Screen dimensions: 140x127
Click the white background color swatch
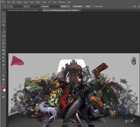click(5, 90)
